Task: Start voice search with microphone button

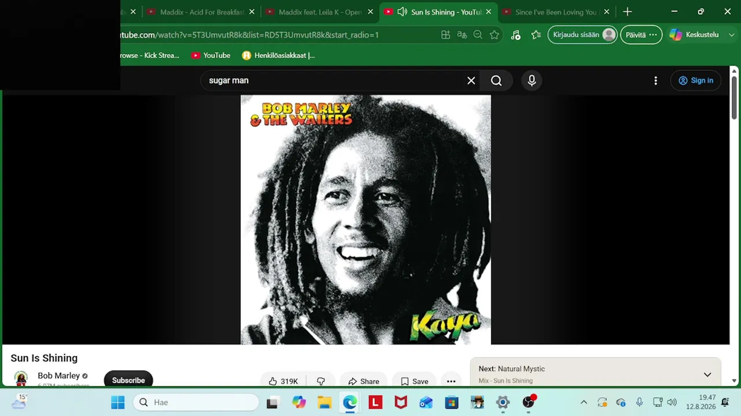Action: coord(532,81)
